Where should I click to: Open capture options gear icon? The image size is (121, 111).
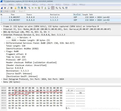coord(11,8)
